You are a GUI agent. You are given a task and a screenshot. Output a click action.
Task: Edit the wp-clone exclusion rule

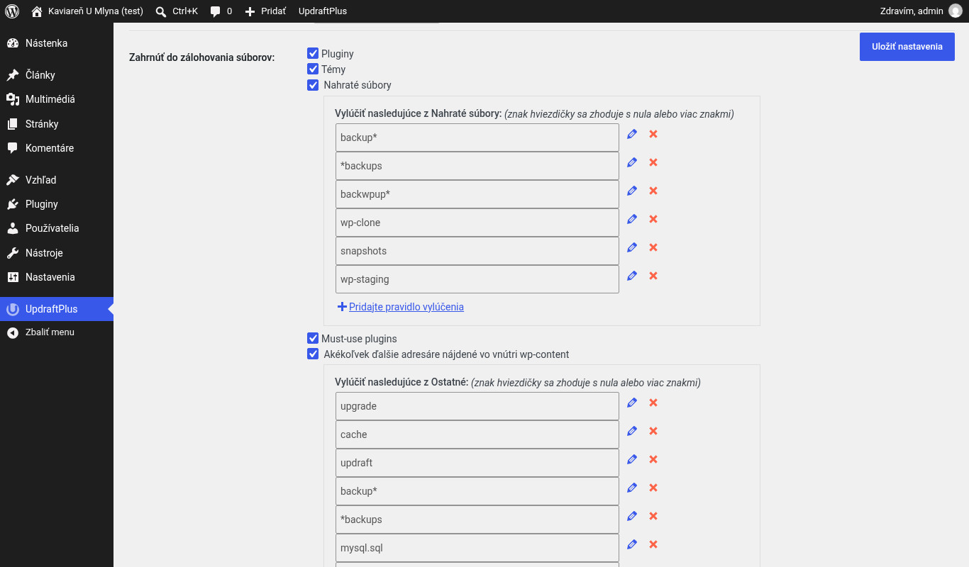632,219
